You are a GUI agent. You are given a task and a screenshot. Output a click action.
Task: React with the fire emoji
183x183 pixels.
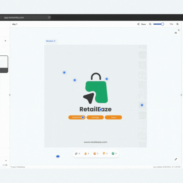point(85,153)
